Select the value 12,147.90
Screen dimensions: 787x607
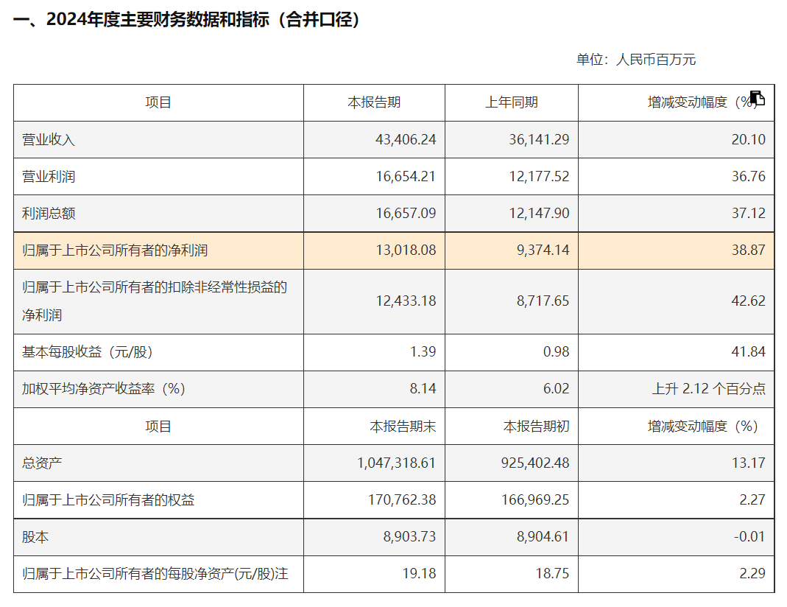click(539, 214)
